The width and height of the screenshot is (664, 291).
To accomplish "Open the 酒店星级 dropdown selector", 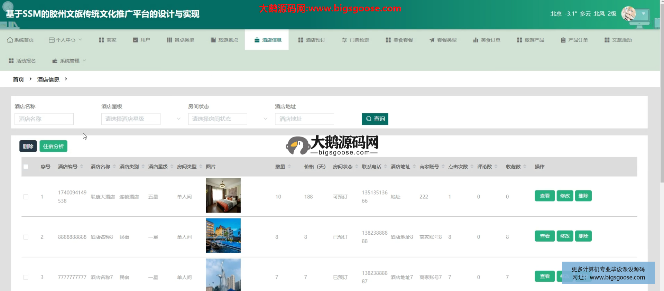I will coord(141,119).
